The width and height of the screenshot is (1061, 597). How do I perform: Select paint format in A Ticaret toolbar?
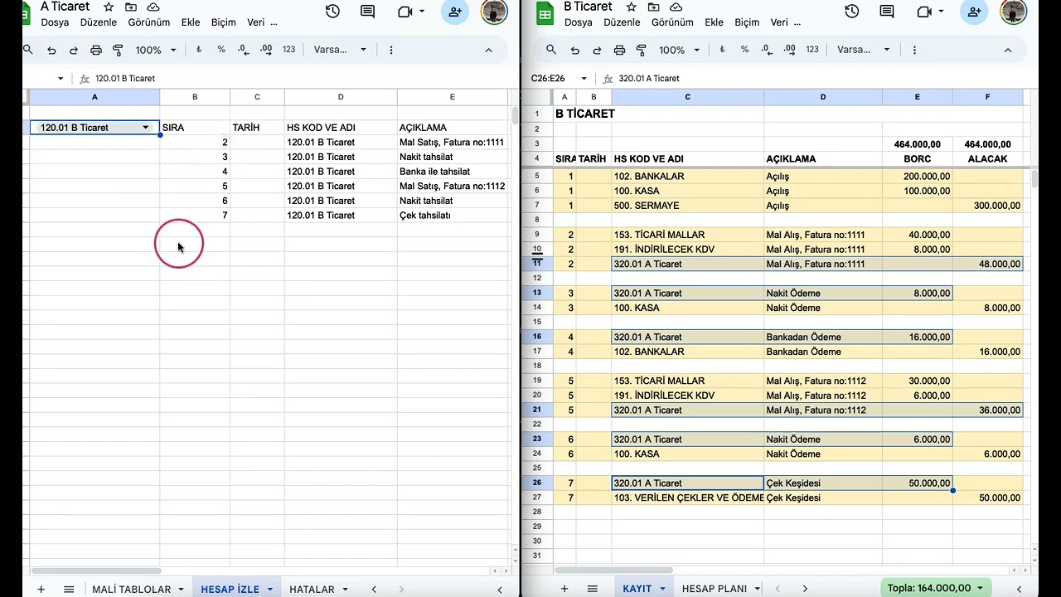[118, 50]
